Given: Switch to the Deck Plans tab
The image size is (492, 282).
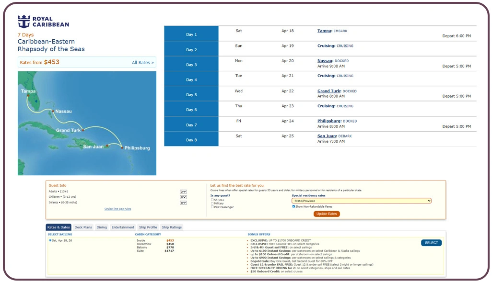Looking at the screenshot, I should pos(83,227).
